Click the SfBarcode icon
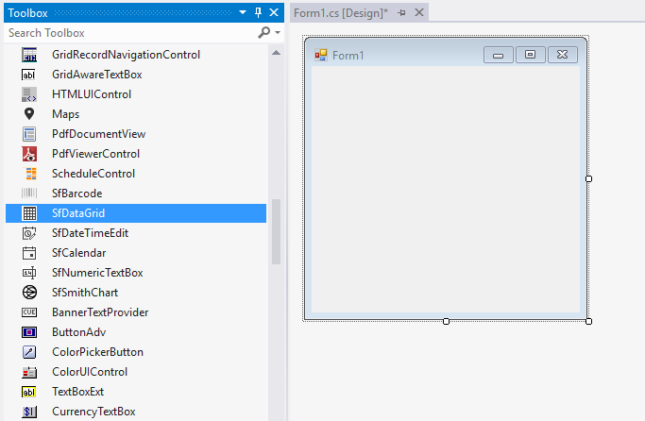Screen dimensions: 645x421 (29, 194)
